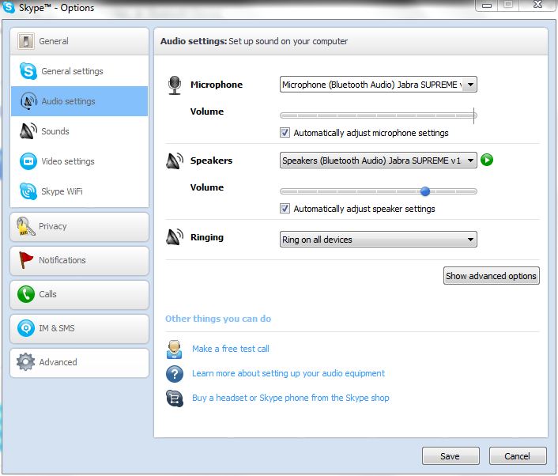558x476 pixels.
Task: Expand the IM & SMS section
Action: pyautogui.click(x=79, y=328)
